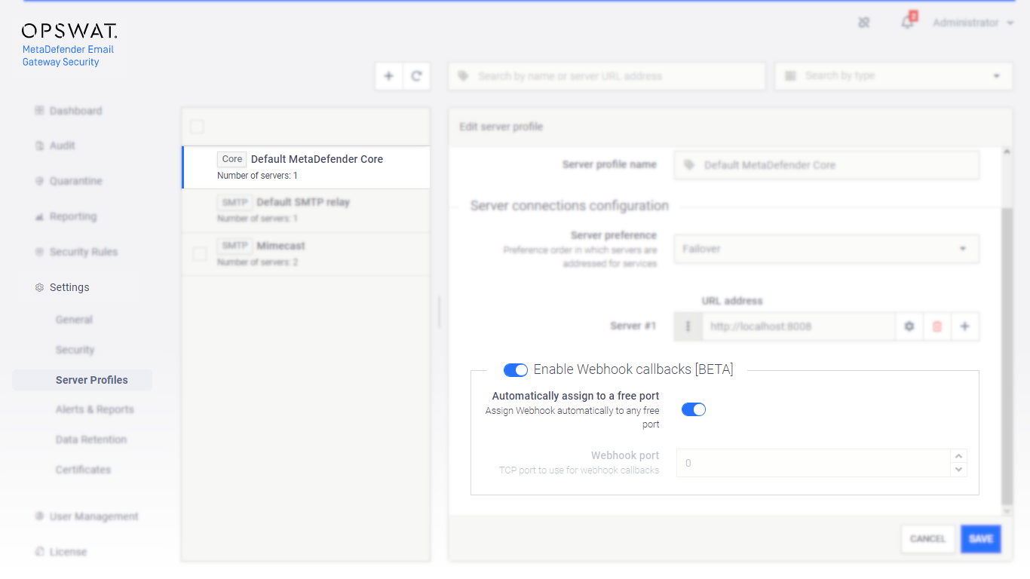Image resolution: width=1030 pixels, height=579 pixels.
Task: Decrease Webhook port with down arrow
Action: (x=958, y=470)
